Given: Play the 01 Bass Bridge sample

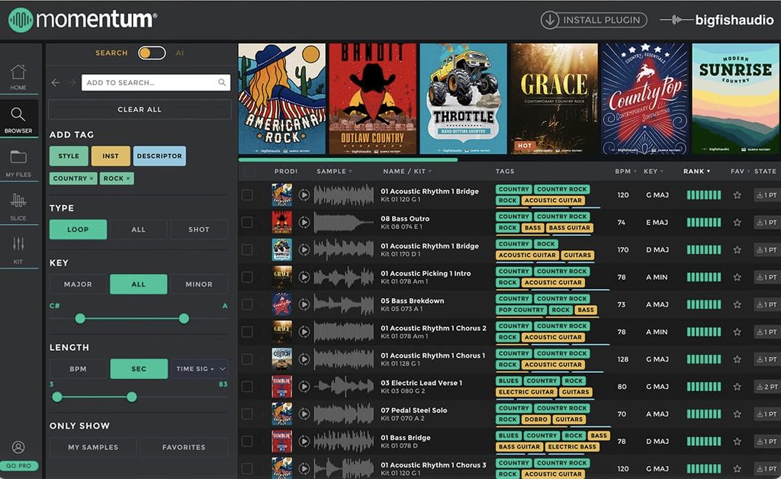Looking at the screenshot, I should click(304, 442).
